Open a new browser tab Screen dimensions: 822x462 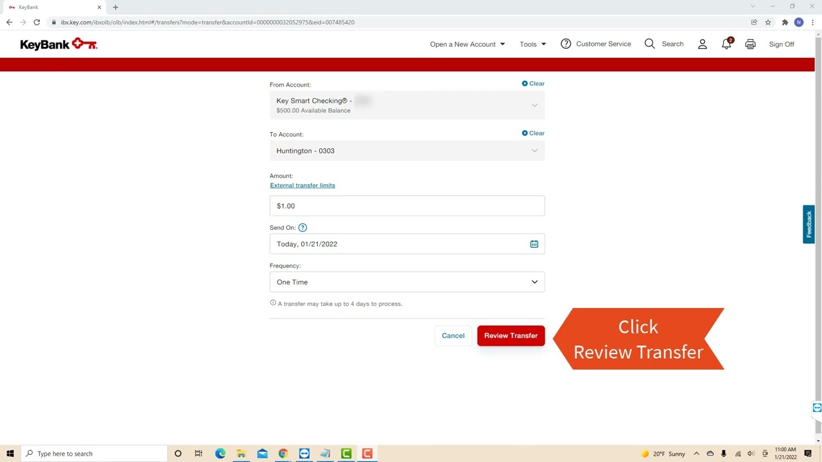click(116, 7)
